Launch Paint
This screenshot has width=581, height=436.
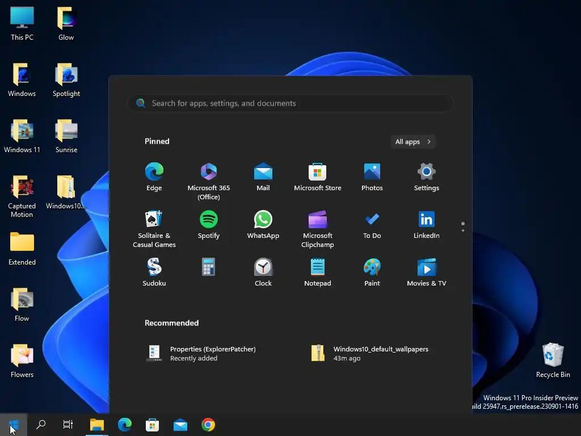(372, 272)
